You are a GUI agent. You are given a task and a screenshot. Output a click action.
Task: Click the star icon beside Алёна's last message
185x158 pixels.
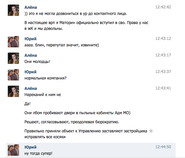[x=151, y=131]
